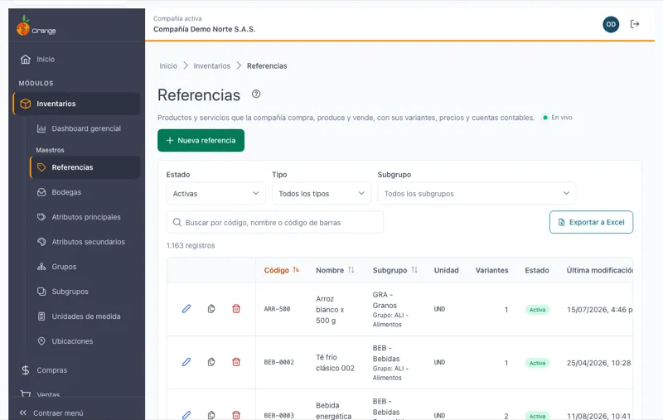Select the Inventarios module
This screenshot has height=420, width=663.
pyautogui.click(x=76, y=104)
